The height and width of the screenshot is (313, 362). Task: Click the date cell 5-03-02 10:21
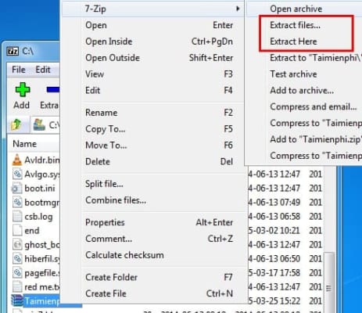pyautogui.click(x=274, y=231)
